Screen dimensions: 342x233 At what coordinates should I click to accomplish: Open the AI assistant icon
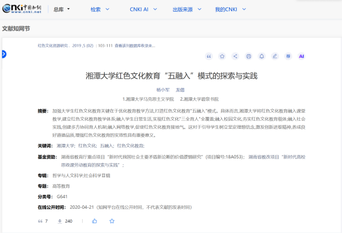pyautogui.click(x=301, y=57)
